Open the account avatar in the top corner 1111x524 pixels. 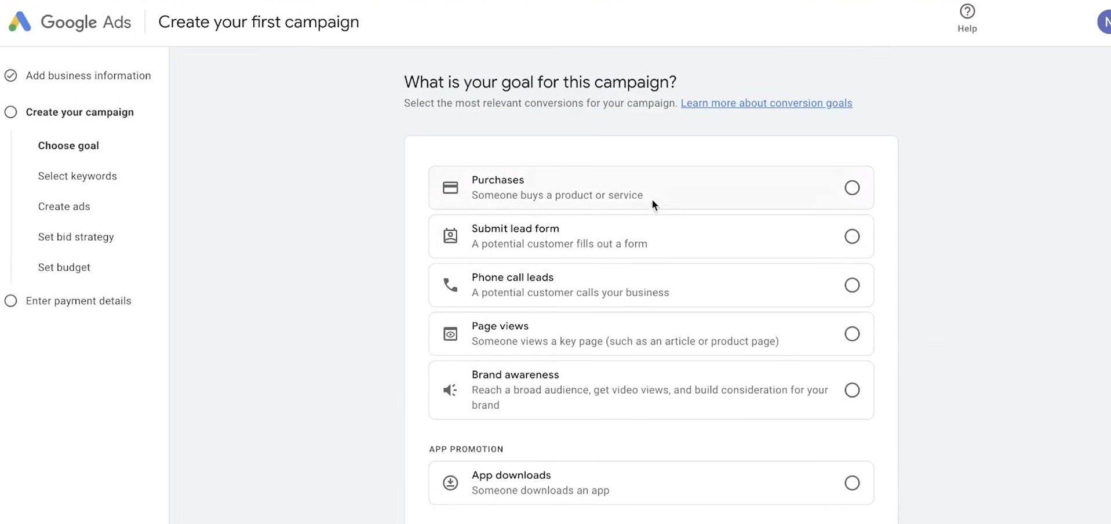(1104, 22)
